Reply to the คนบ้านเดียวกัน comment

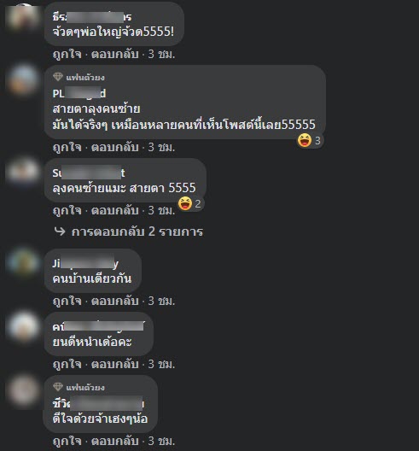[x=114, y=301]
